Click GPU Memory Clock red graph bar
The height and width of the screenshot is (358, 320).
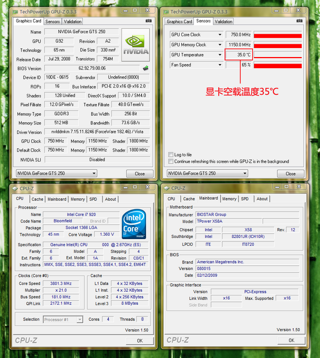(278, 45)
